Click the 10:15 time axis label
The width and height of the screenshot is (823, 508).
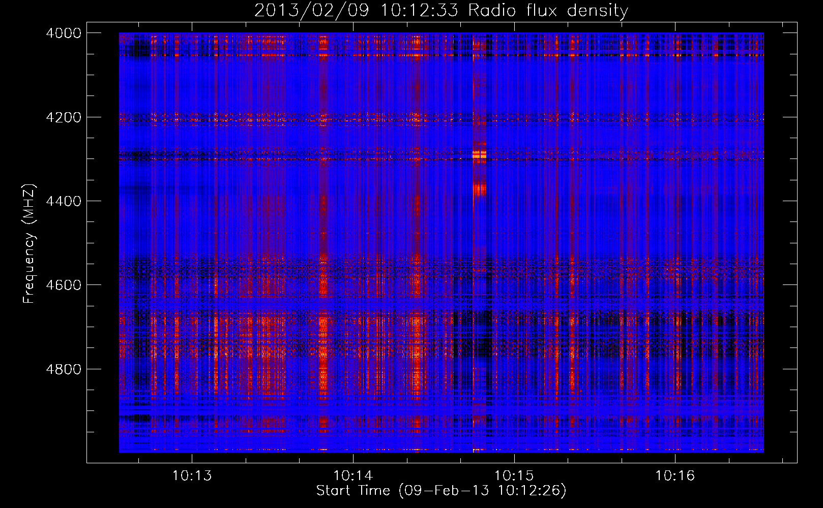(x=514, y=476)
